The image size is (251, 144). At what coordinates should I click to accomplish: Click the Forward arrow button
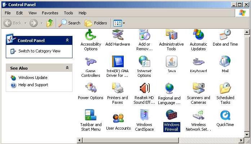pos(34,23)
